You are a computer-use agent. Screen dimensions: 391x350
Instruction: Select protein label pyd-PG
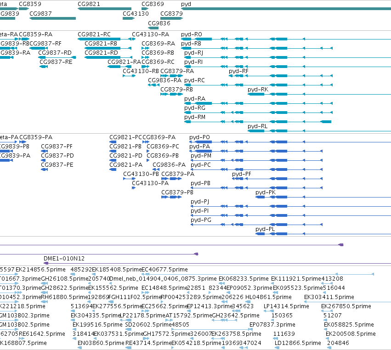(x=201, y=220)
